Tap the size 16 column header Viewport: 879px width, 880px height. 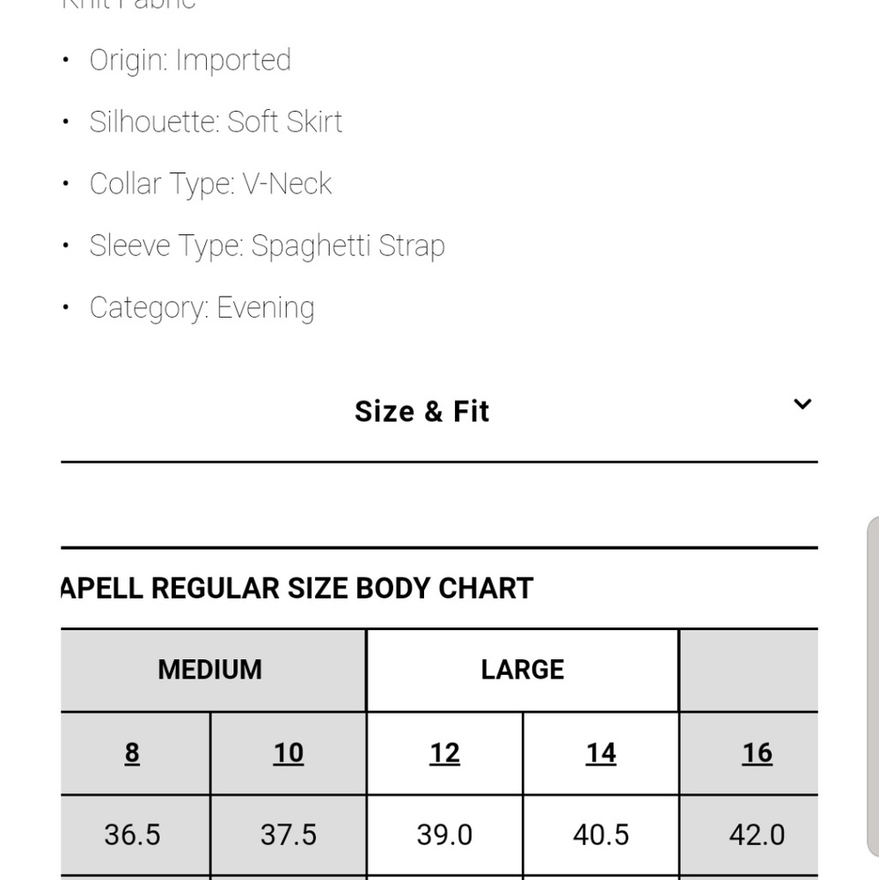(757, 753)
